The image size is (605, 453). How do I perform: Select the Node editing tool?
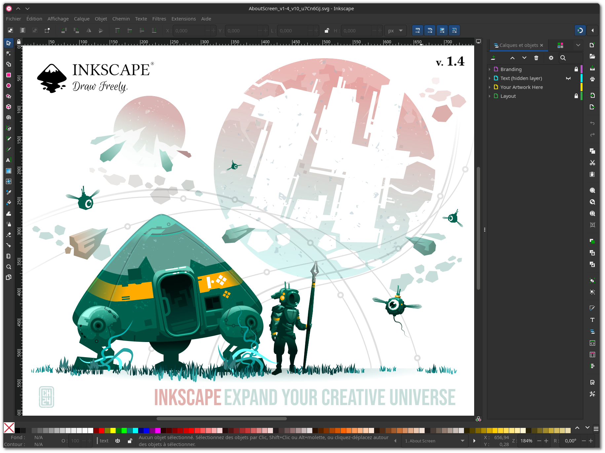coord(9,54)
